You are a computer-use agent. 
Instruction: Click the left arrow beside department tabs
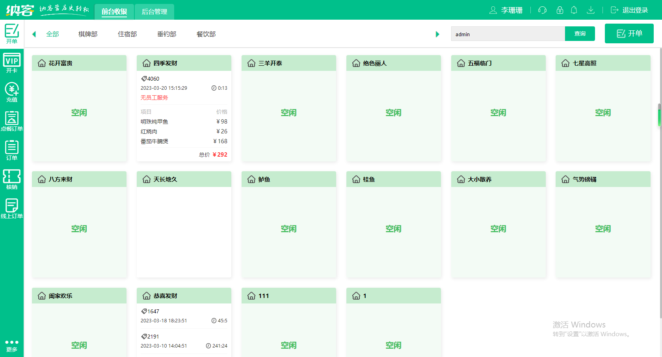pyautogui.click(x=34, y=34)
